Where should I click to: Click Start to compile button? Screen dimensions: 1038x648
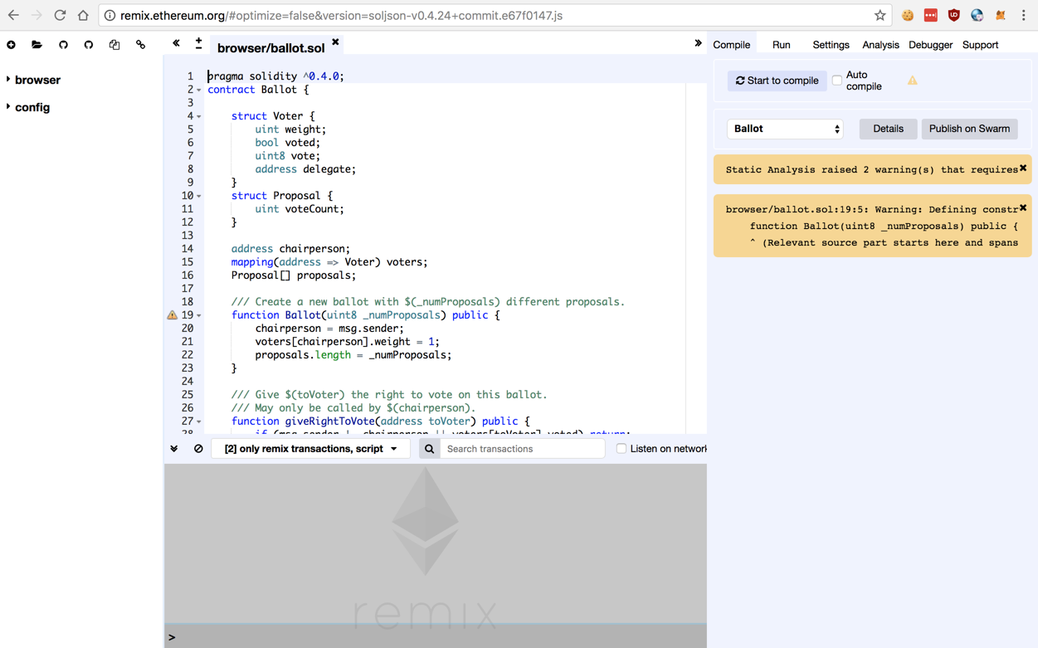(x=777, y=80)
